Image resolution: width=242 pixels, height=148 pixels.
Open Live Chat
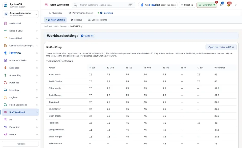coord(207,5)
